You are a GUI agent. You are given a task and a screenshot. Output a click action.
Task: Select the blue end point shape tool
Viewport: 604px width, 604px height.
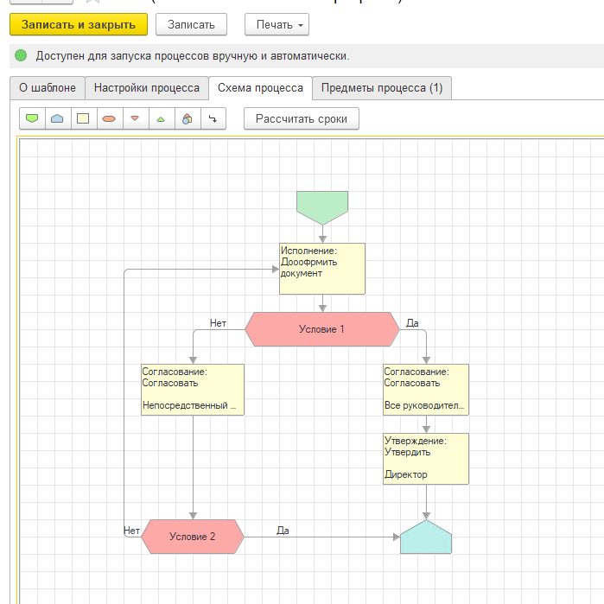click(57, 119)
